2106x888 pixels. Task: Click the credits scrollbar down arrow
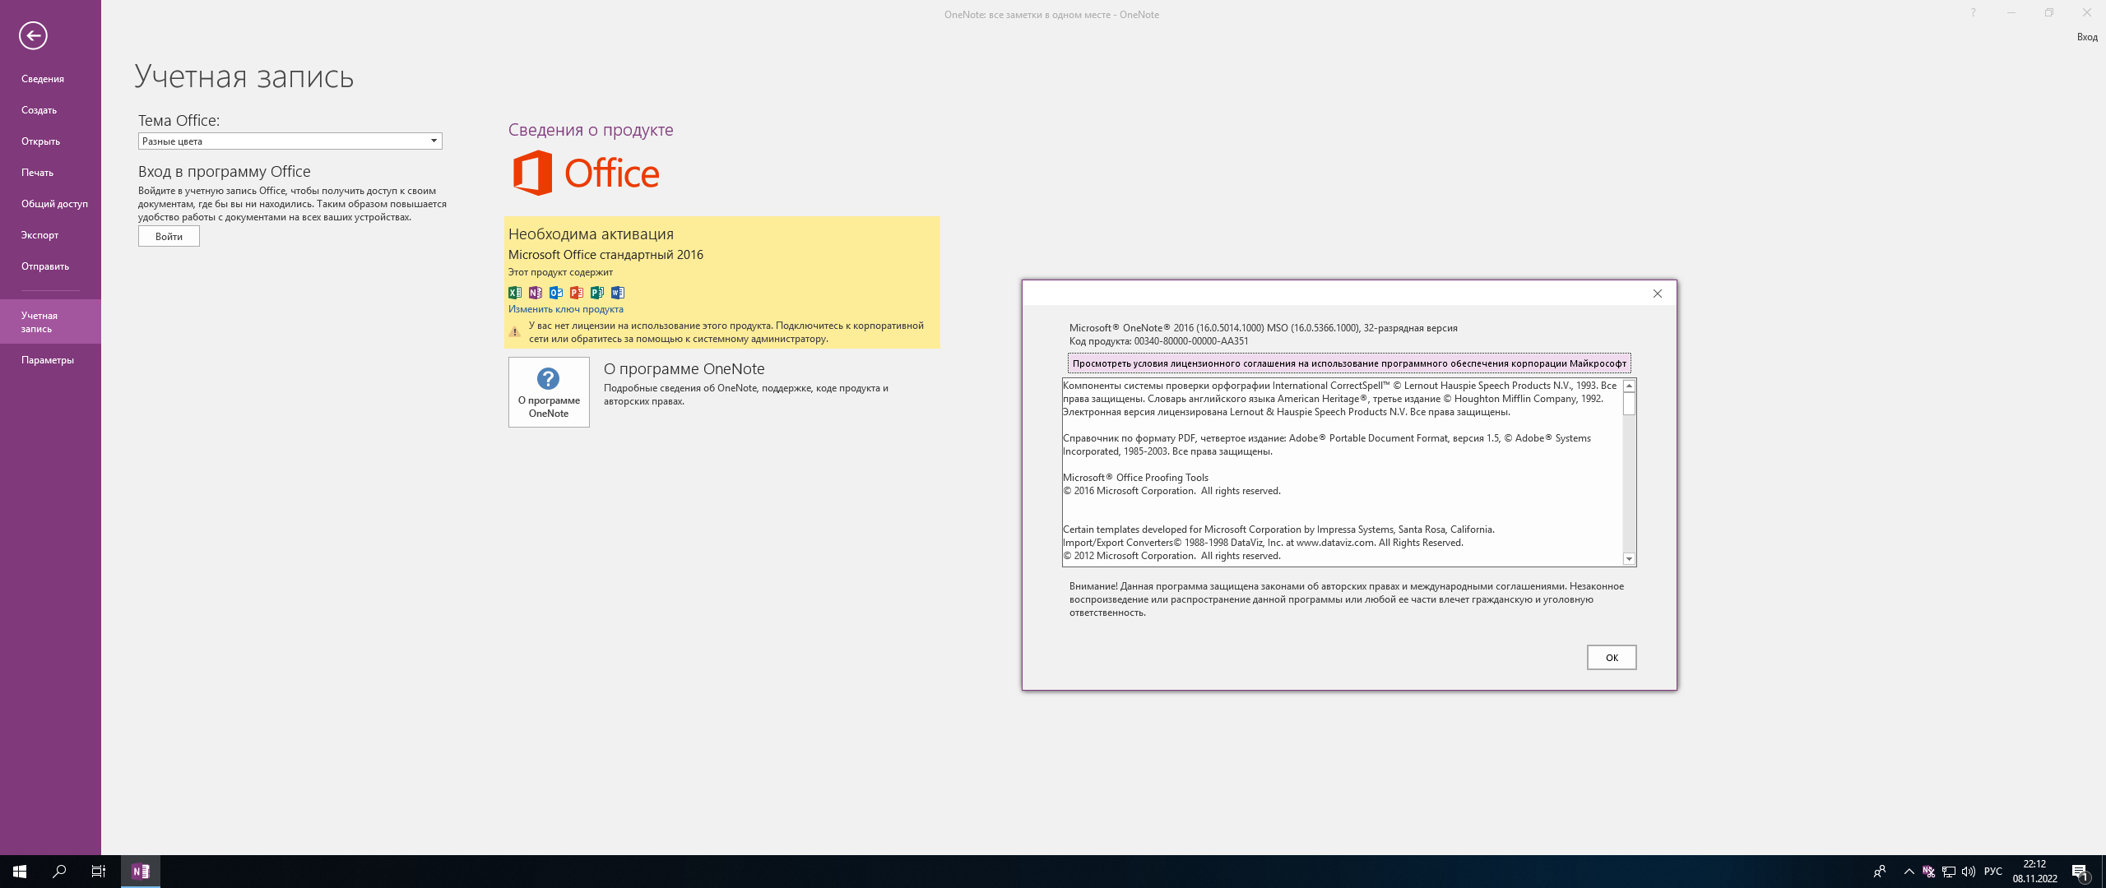coord(1629,559)
